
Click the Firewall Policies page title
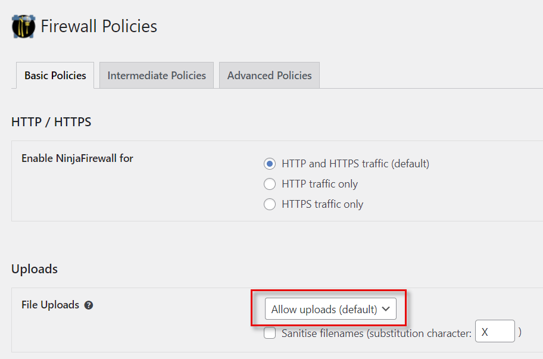point(99,27)
